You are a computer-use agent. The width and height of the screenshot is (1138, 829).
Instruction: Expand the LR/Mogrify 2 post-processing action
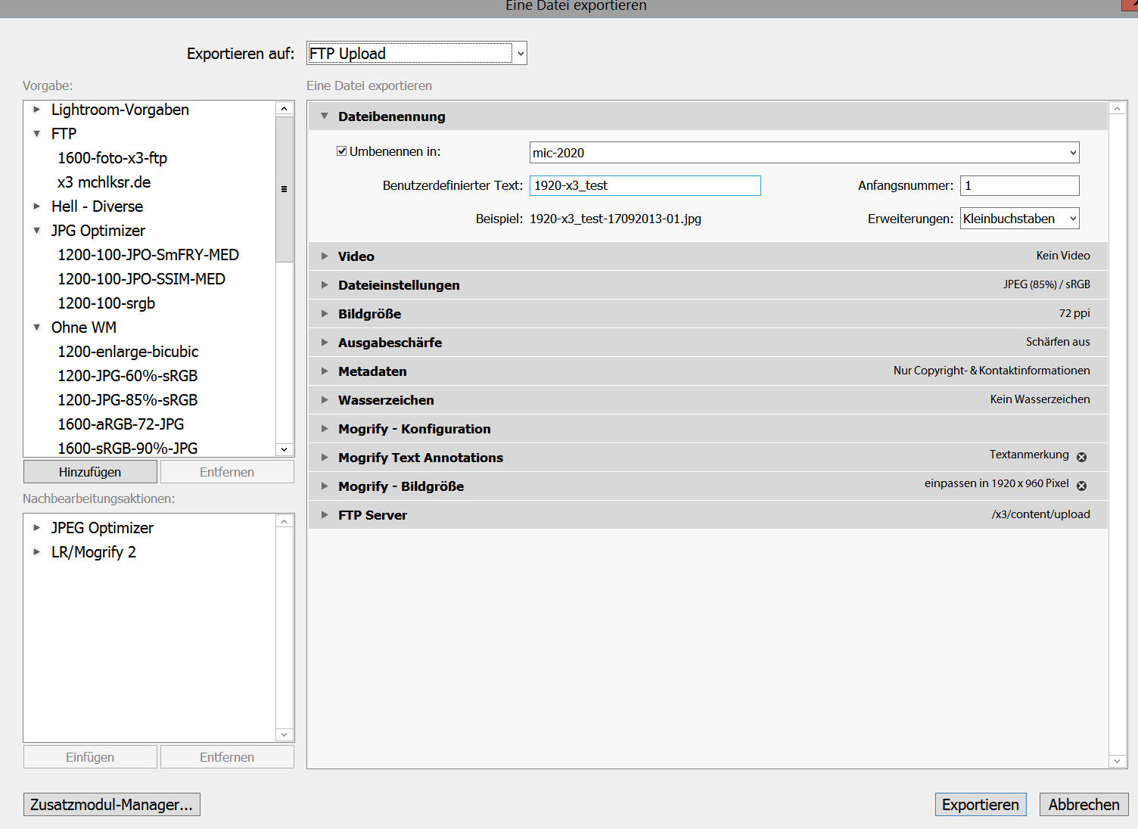click(36, 551)
